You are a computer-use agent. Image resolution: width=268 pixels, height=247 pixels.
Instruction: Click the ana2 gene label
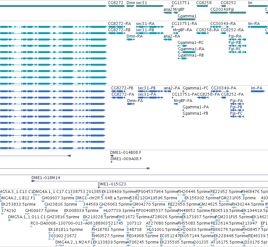click(x=168, y=9)
